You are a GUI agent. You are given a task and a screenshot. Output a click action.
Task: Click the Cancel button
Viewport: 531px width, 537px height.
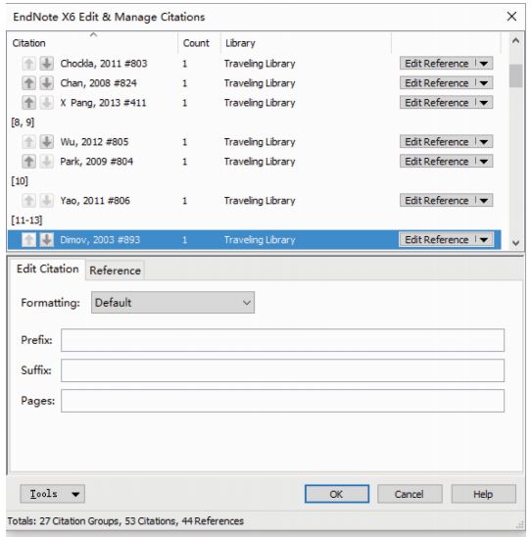click(x=410, y=494)
